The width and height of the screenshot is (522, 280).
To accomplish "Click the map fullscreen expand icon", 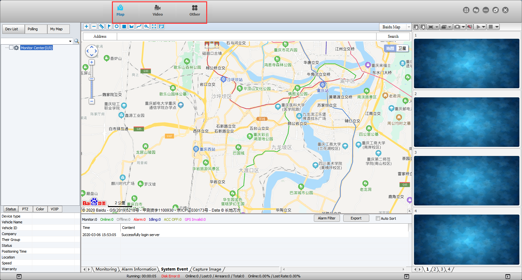I will (154, 27).
